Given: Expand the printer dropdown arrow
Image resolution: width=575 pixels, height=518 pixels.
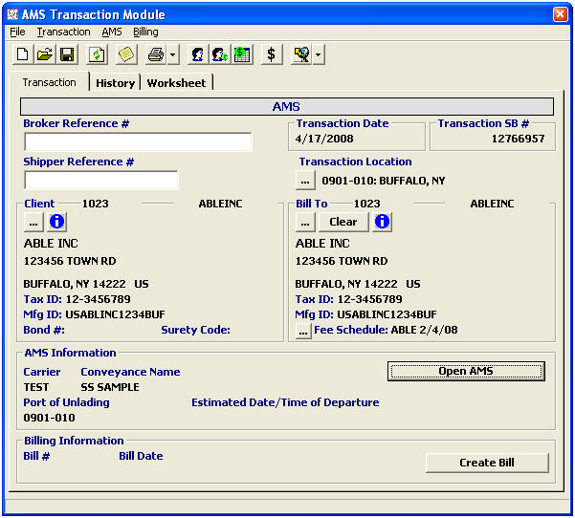Looking at the screenshot, I should coord(172,55).
